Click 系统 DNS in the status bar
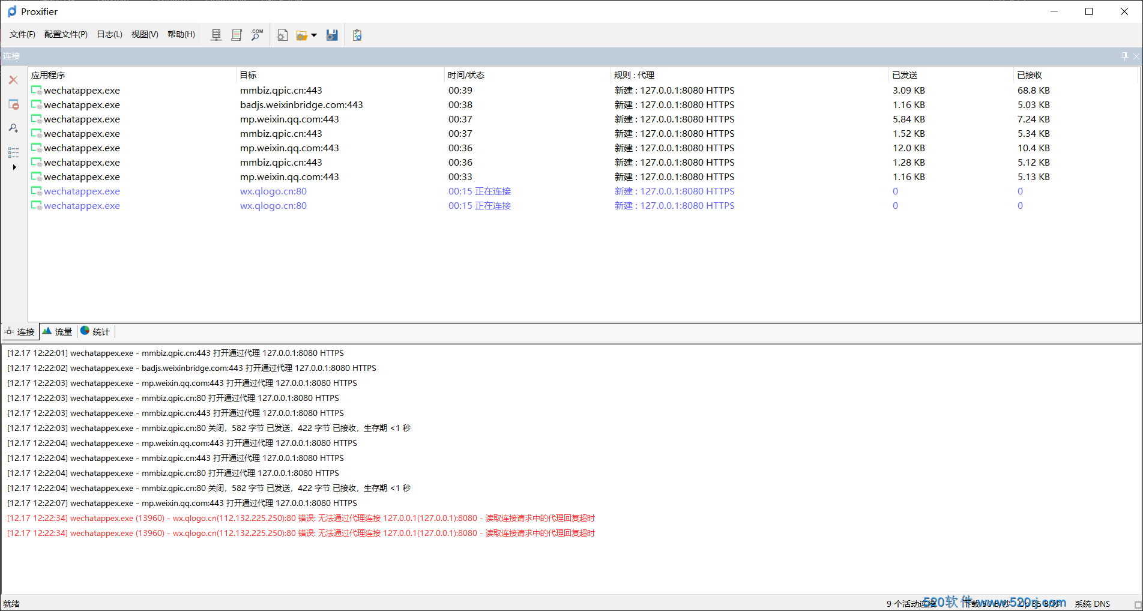This screenshot has width=1143, height=611. click(x=1092, y=604)
